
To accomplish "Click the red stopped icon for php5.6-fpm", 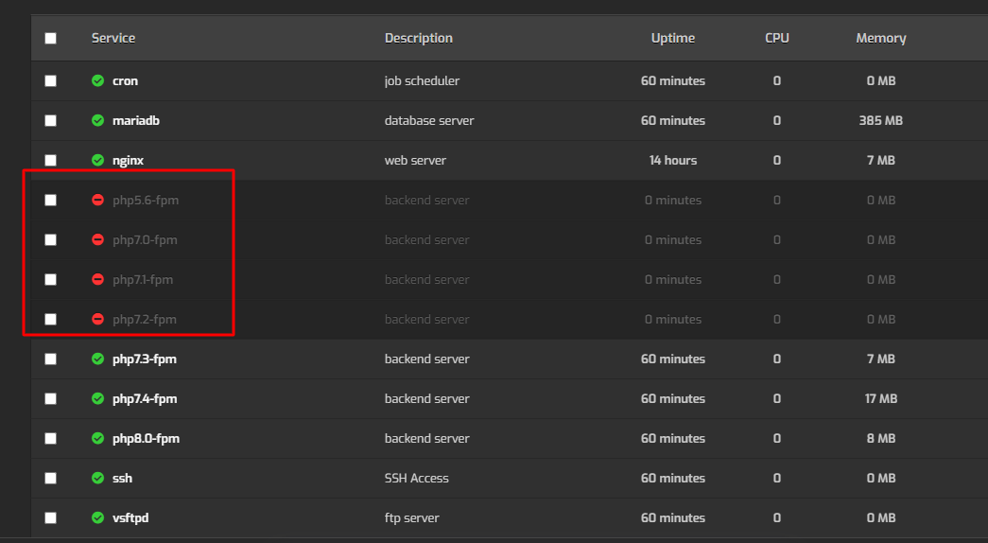I will tap(97, 200).
